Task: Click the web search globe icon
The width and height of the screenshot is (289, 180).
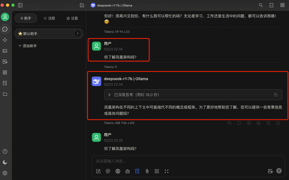Action: (118, 171)
